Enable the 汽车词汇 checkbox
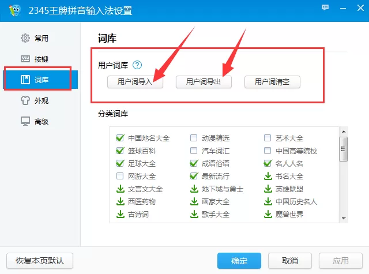 [194, 151]
